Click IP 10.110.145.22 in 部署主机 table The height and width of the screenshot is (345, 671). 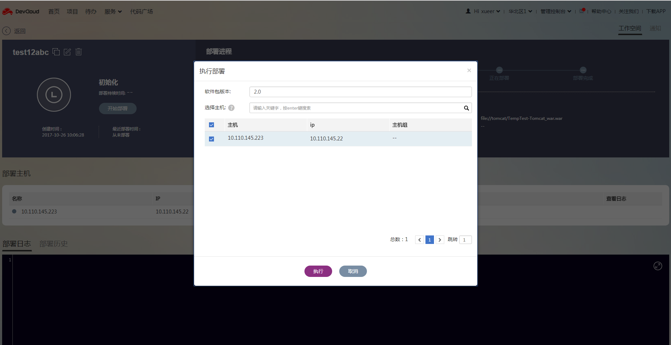172,212
